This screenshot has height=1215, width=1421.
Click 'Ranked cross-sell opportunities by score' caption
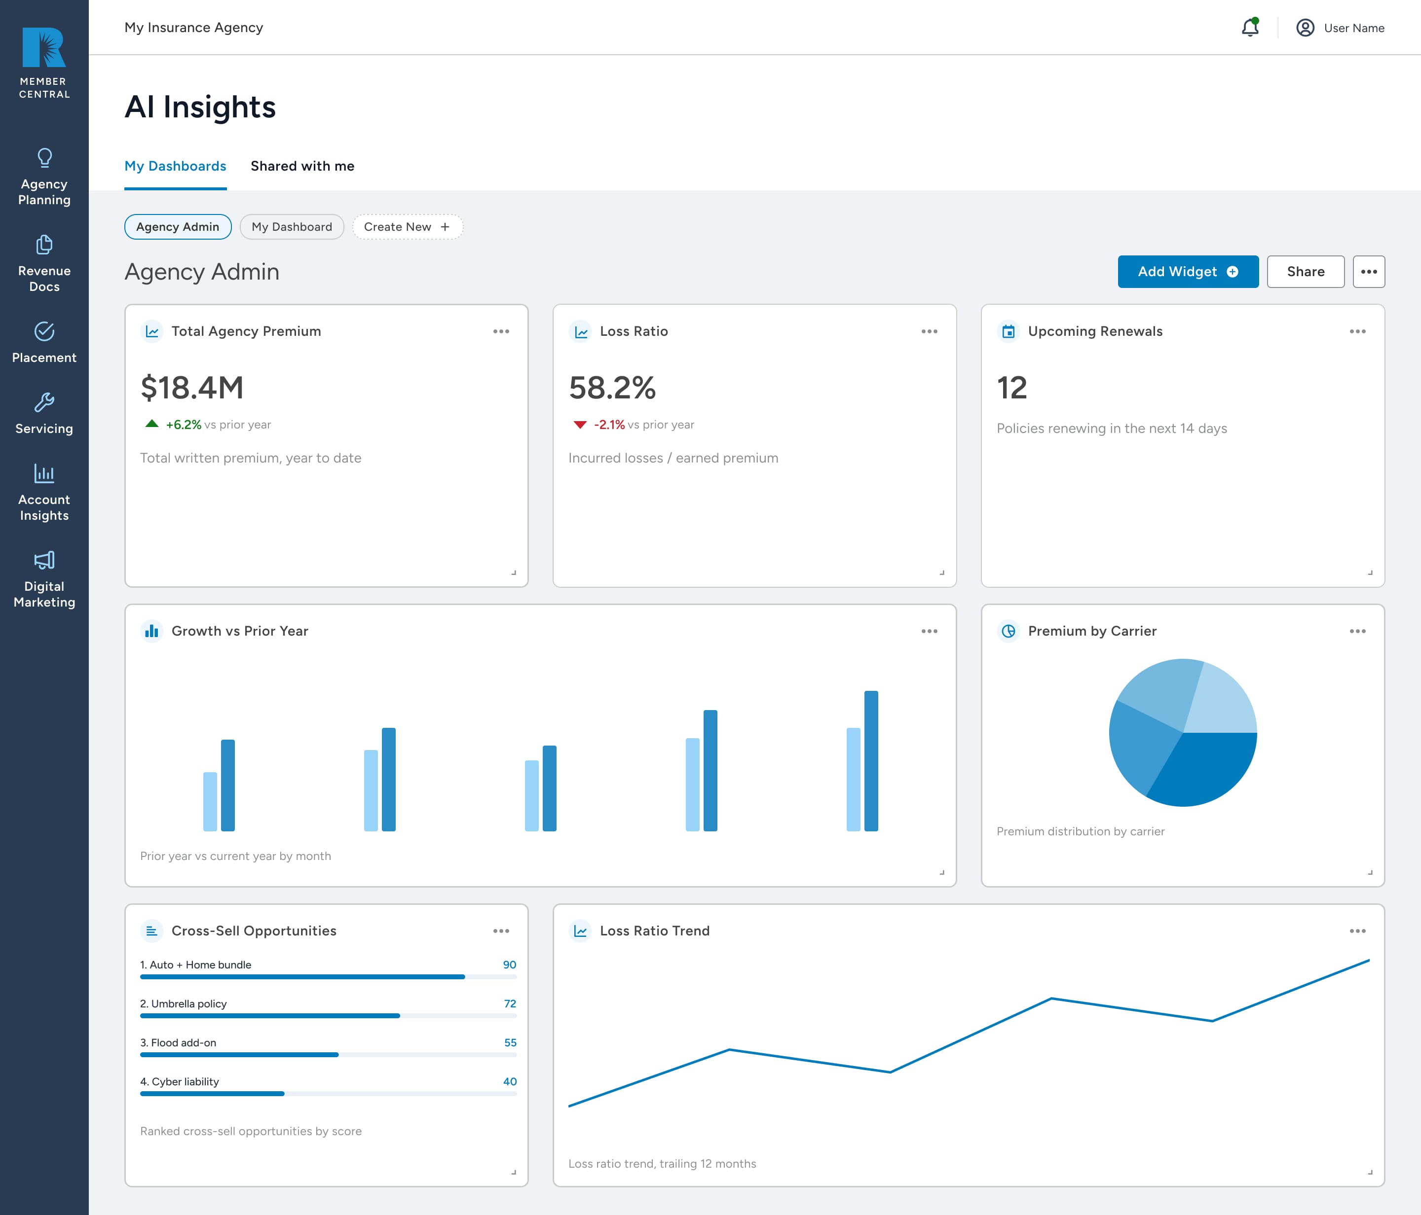tap(251, 1131)
